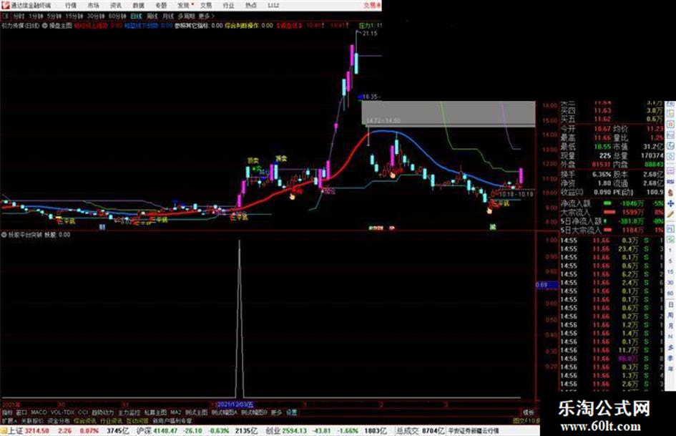Click the grey 14.72-14.50 resistance zone

(x=449, y=115)
